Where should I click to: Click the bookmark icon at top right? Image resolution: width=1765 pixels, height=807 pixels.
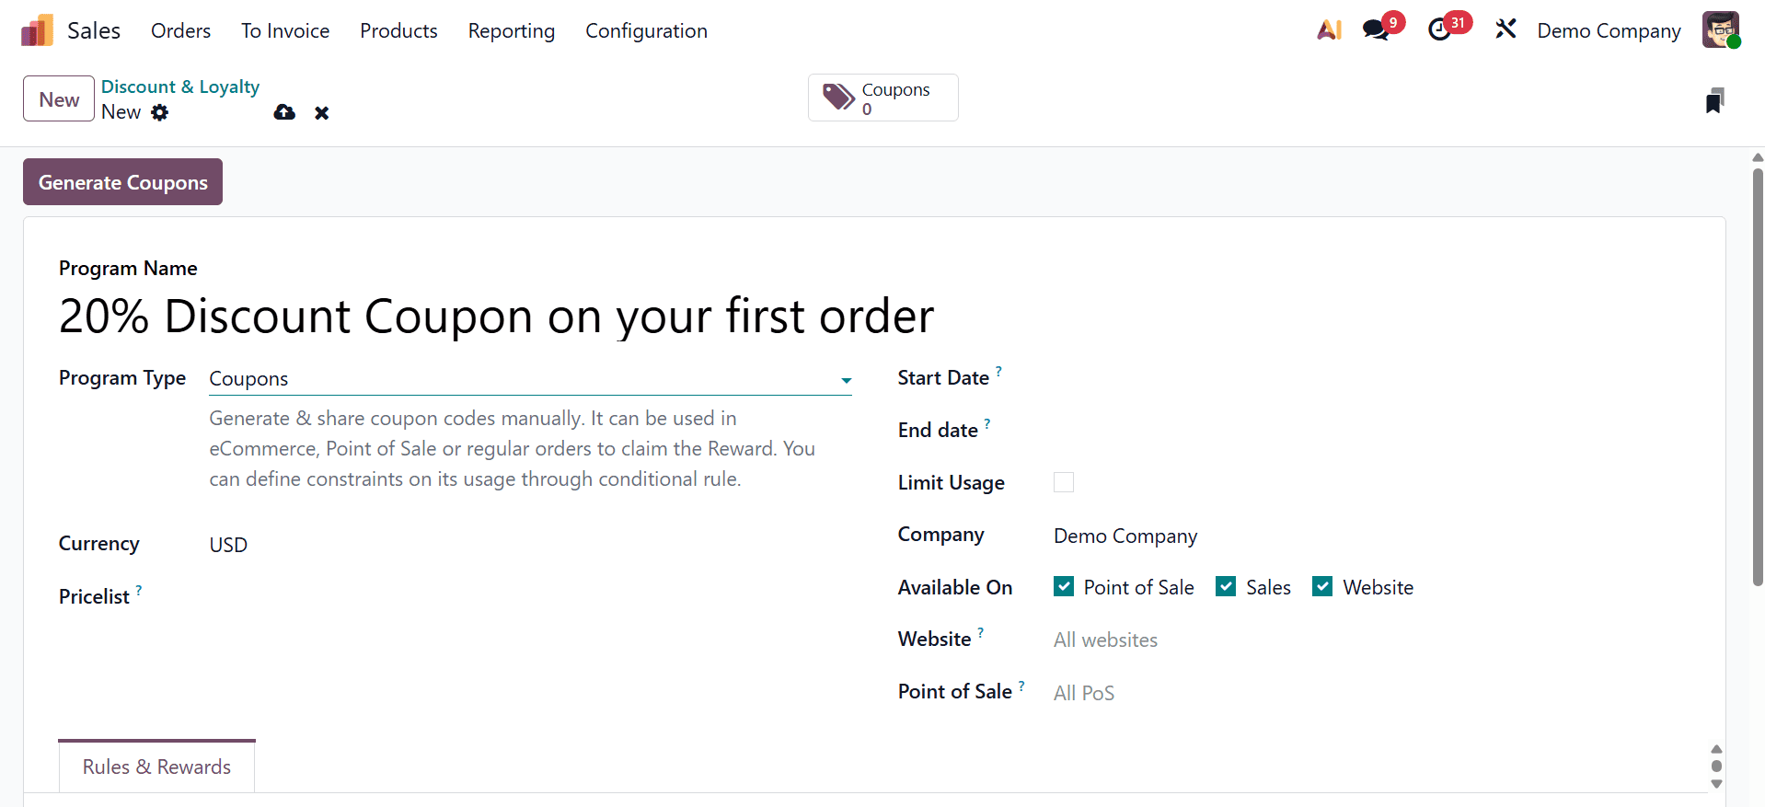1714,99
